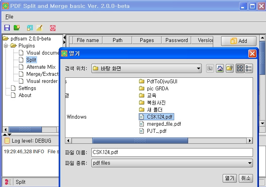Click the Load environment green folder icon
266x187 pixels.
tap(17, 28)
